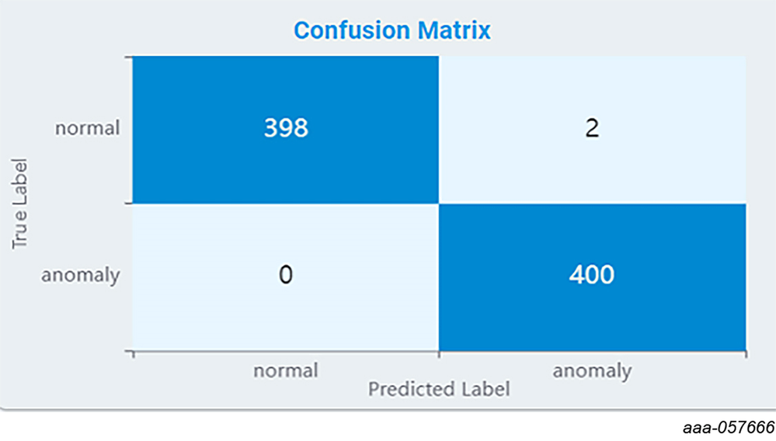776x441 pixels.
Task: Select the dark blue cell showing 400
Action: 592,275
